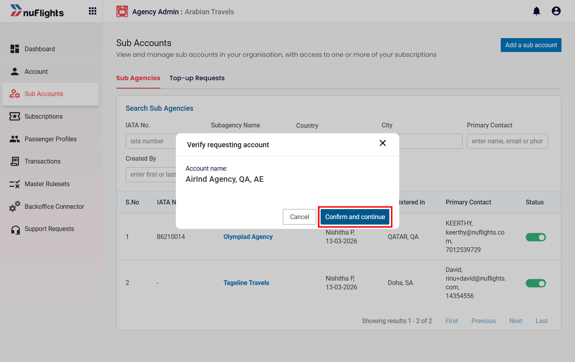Click Add a sub account
This screenshot has height=362, width=575.
531,45
